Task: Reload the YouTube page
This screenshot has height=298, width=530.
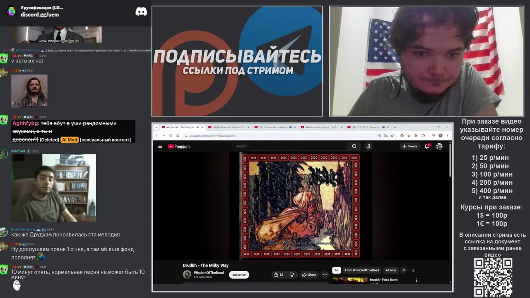Action: 171,135
